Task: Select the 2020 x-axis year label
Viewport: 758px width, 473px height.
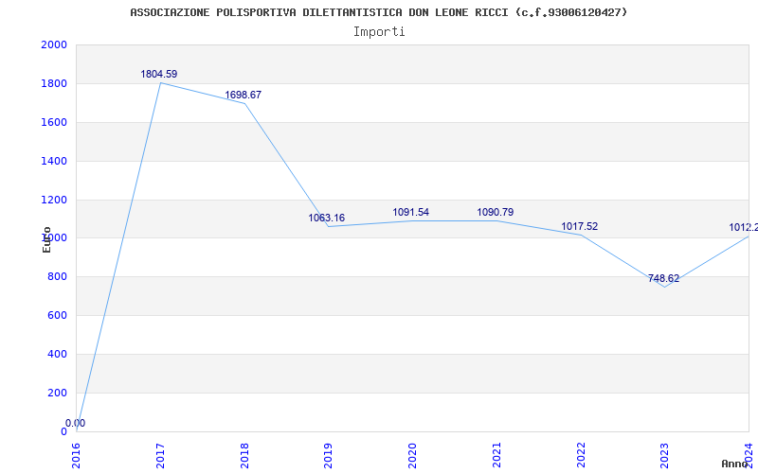Action: (x=413, y=455)
